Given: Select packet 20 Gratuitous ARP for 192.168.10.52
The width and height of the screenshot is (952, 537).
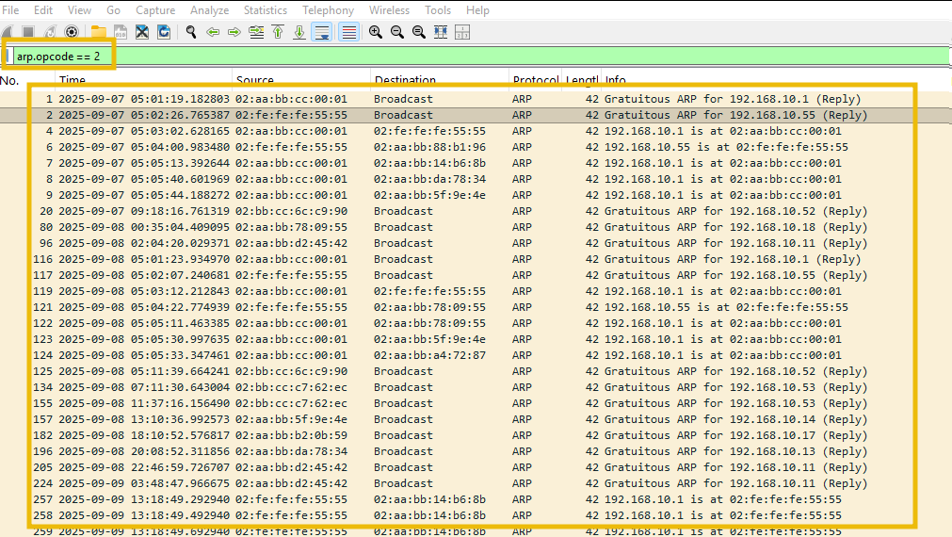Looking at the screenshot, I should [x=476, y=211].
